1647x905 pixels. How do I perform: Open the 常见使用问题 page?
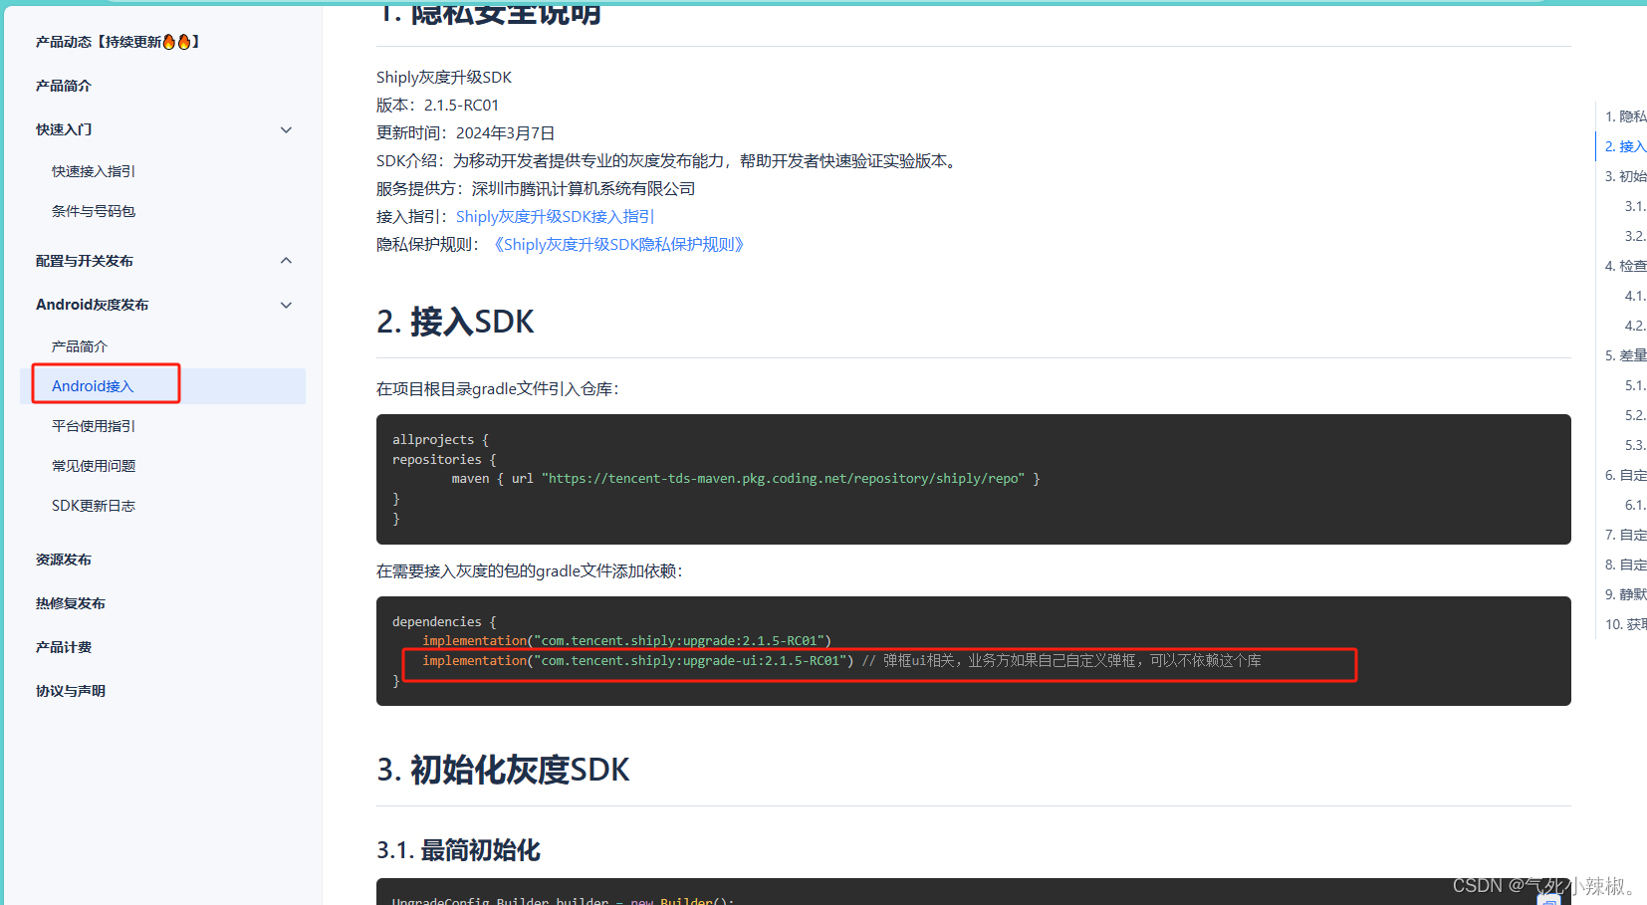[x=93, y=465]
